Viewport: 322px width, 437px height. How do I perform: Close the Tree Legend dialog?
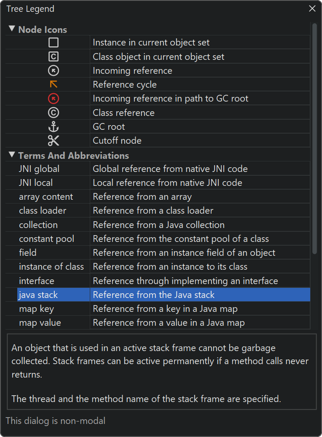[312, 8]
